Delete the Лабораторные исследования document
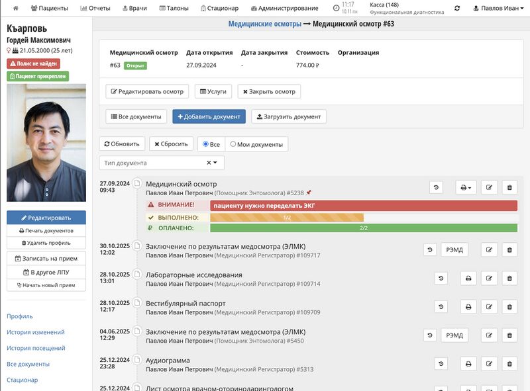530x391 pixels. pyautogui.click(x=509, y=279)
